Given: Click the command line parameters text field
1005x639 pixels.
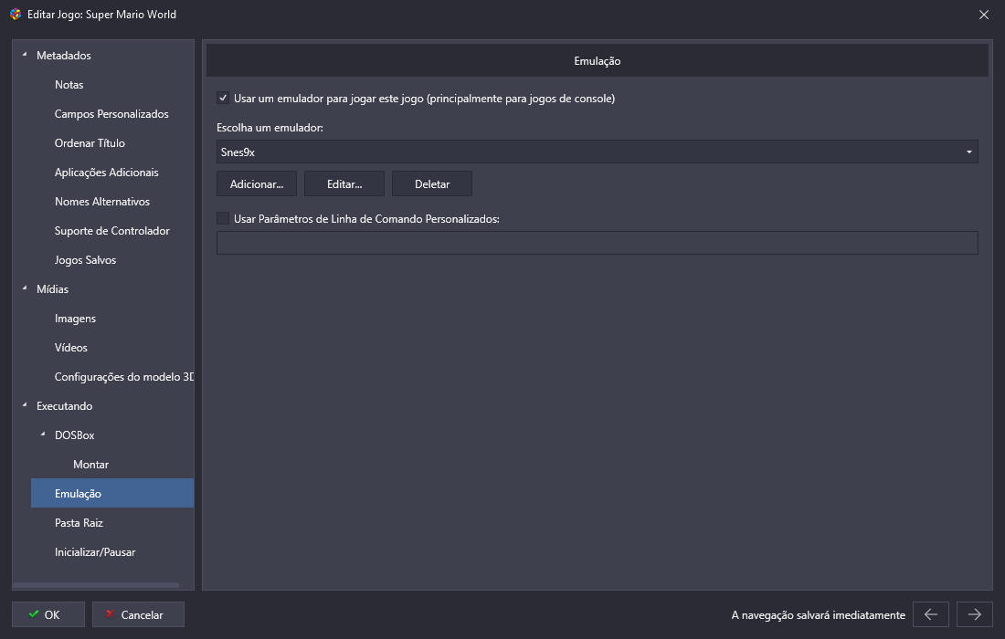Looking at the screenshot, I should pyautogui.click(x=597, y=243).
